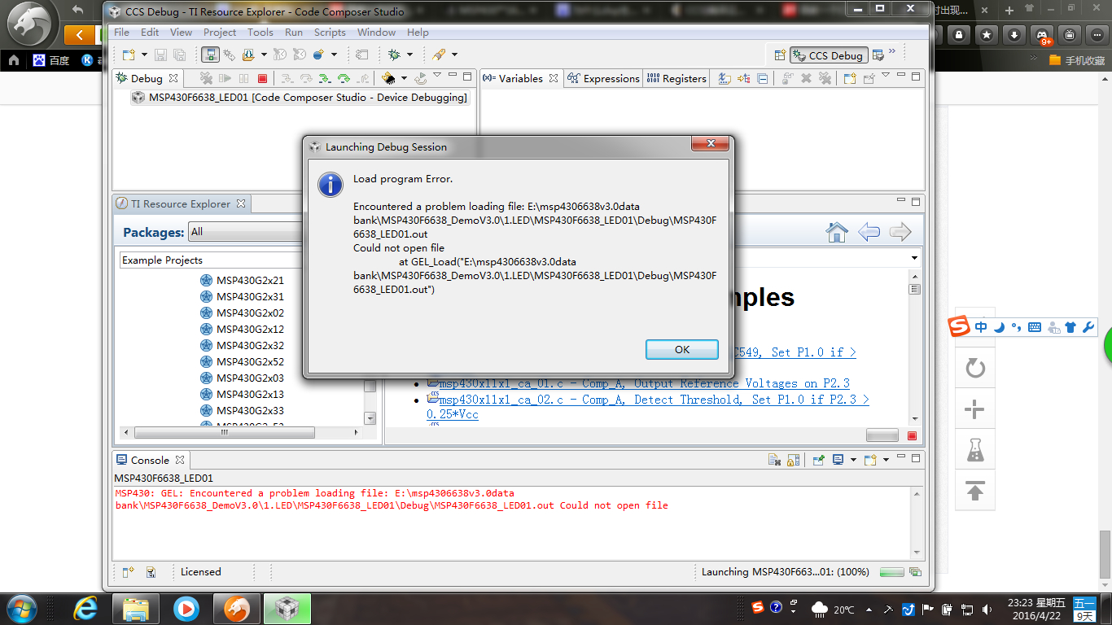
Task: Click the Scroll Lock icon in Console toolbar
Action: [793, 460]
